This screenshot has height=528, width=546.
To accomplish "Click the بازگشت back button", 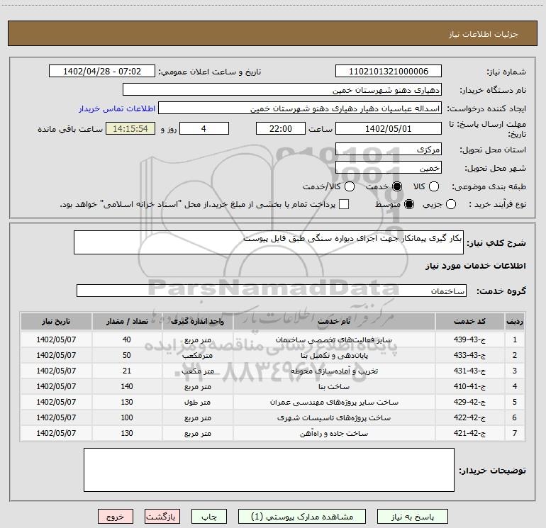I will [x=162, y=517].
